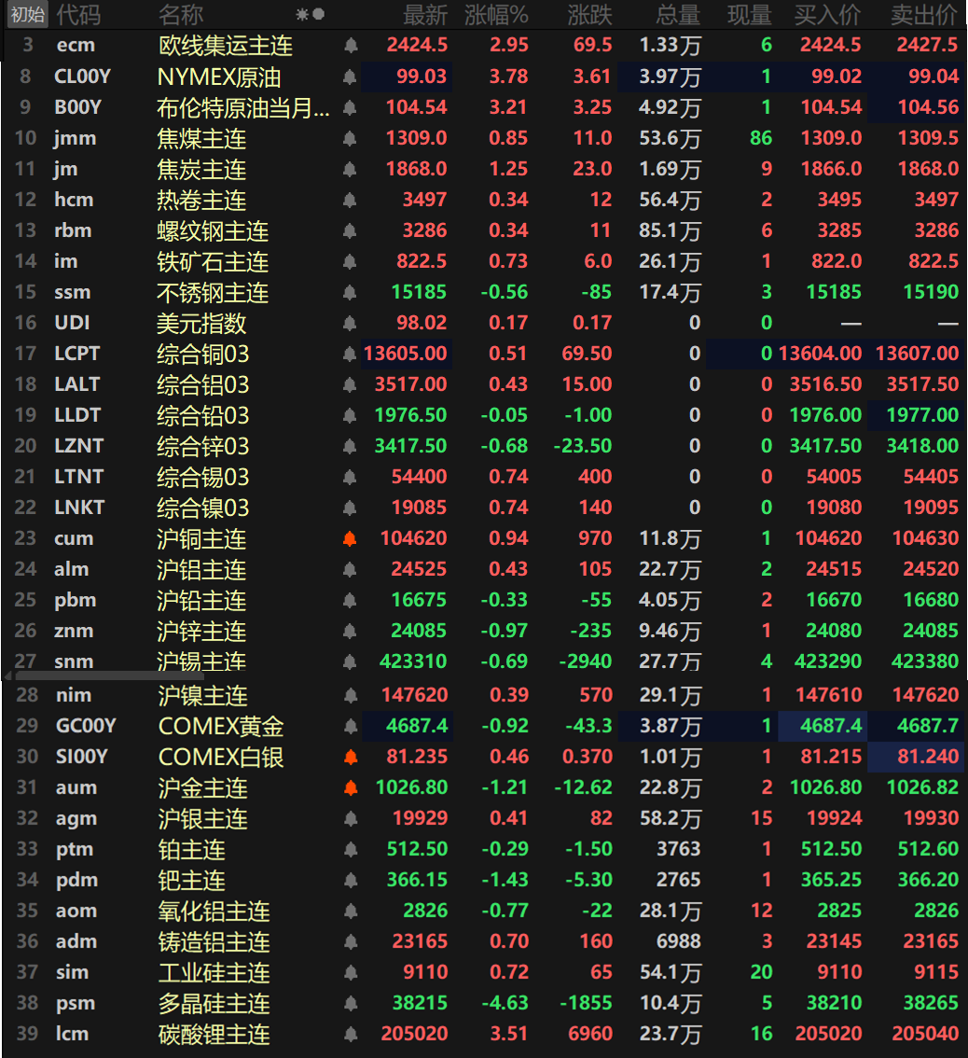Sort by the 最新 column header

tap(425, 14)
